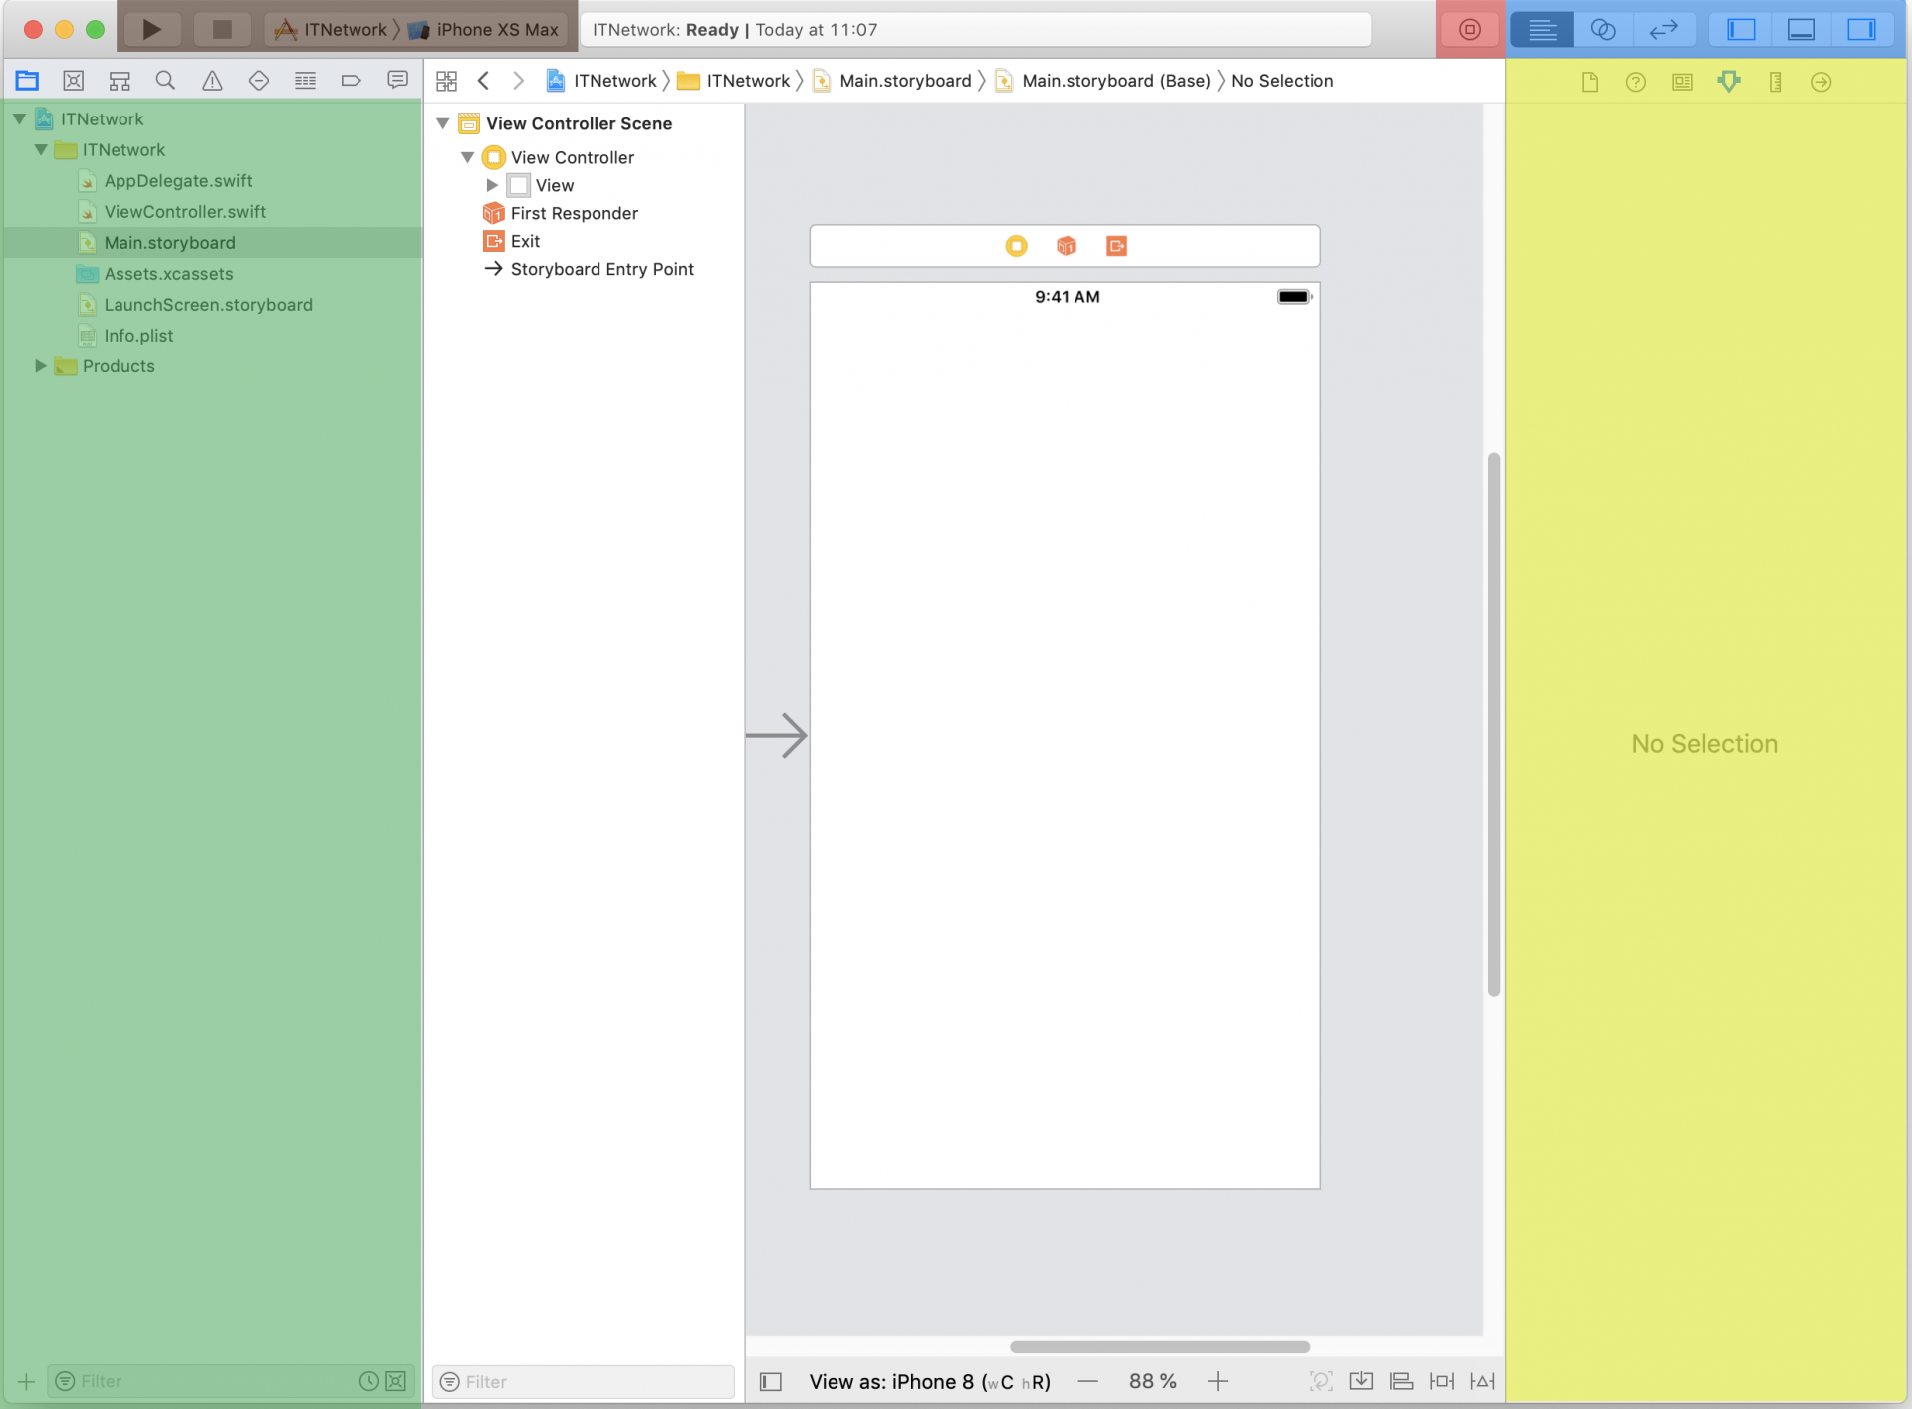The height and width of the screenshot is (1409, 1912).
Task: Open the related items menu
Action: pyautogui.click(x=446, y=81)
